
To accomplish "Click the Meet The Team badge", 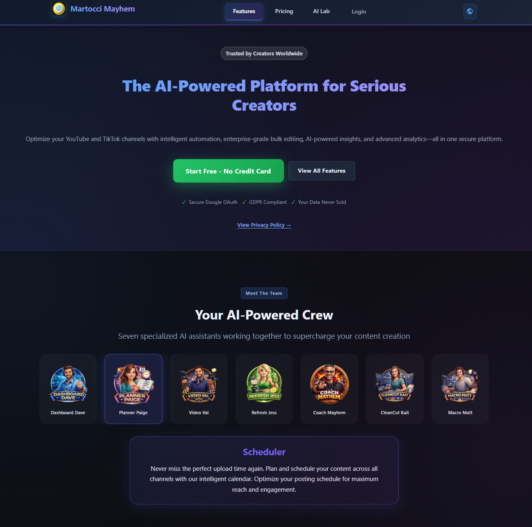I will pyautogui.click(x=264, y=293).
